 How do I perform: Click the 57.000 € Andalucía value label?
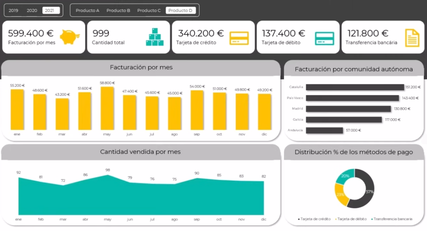354,130
